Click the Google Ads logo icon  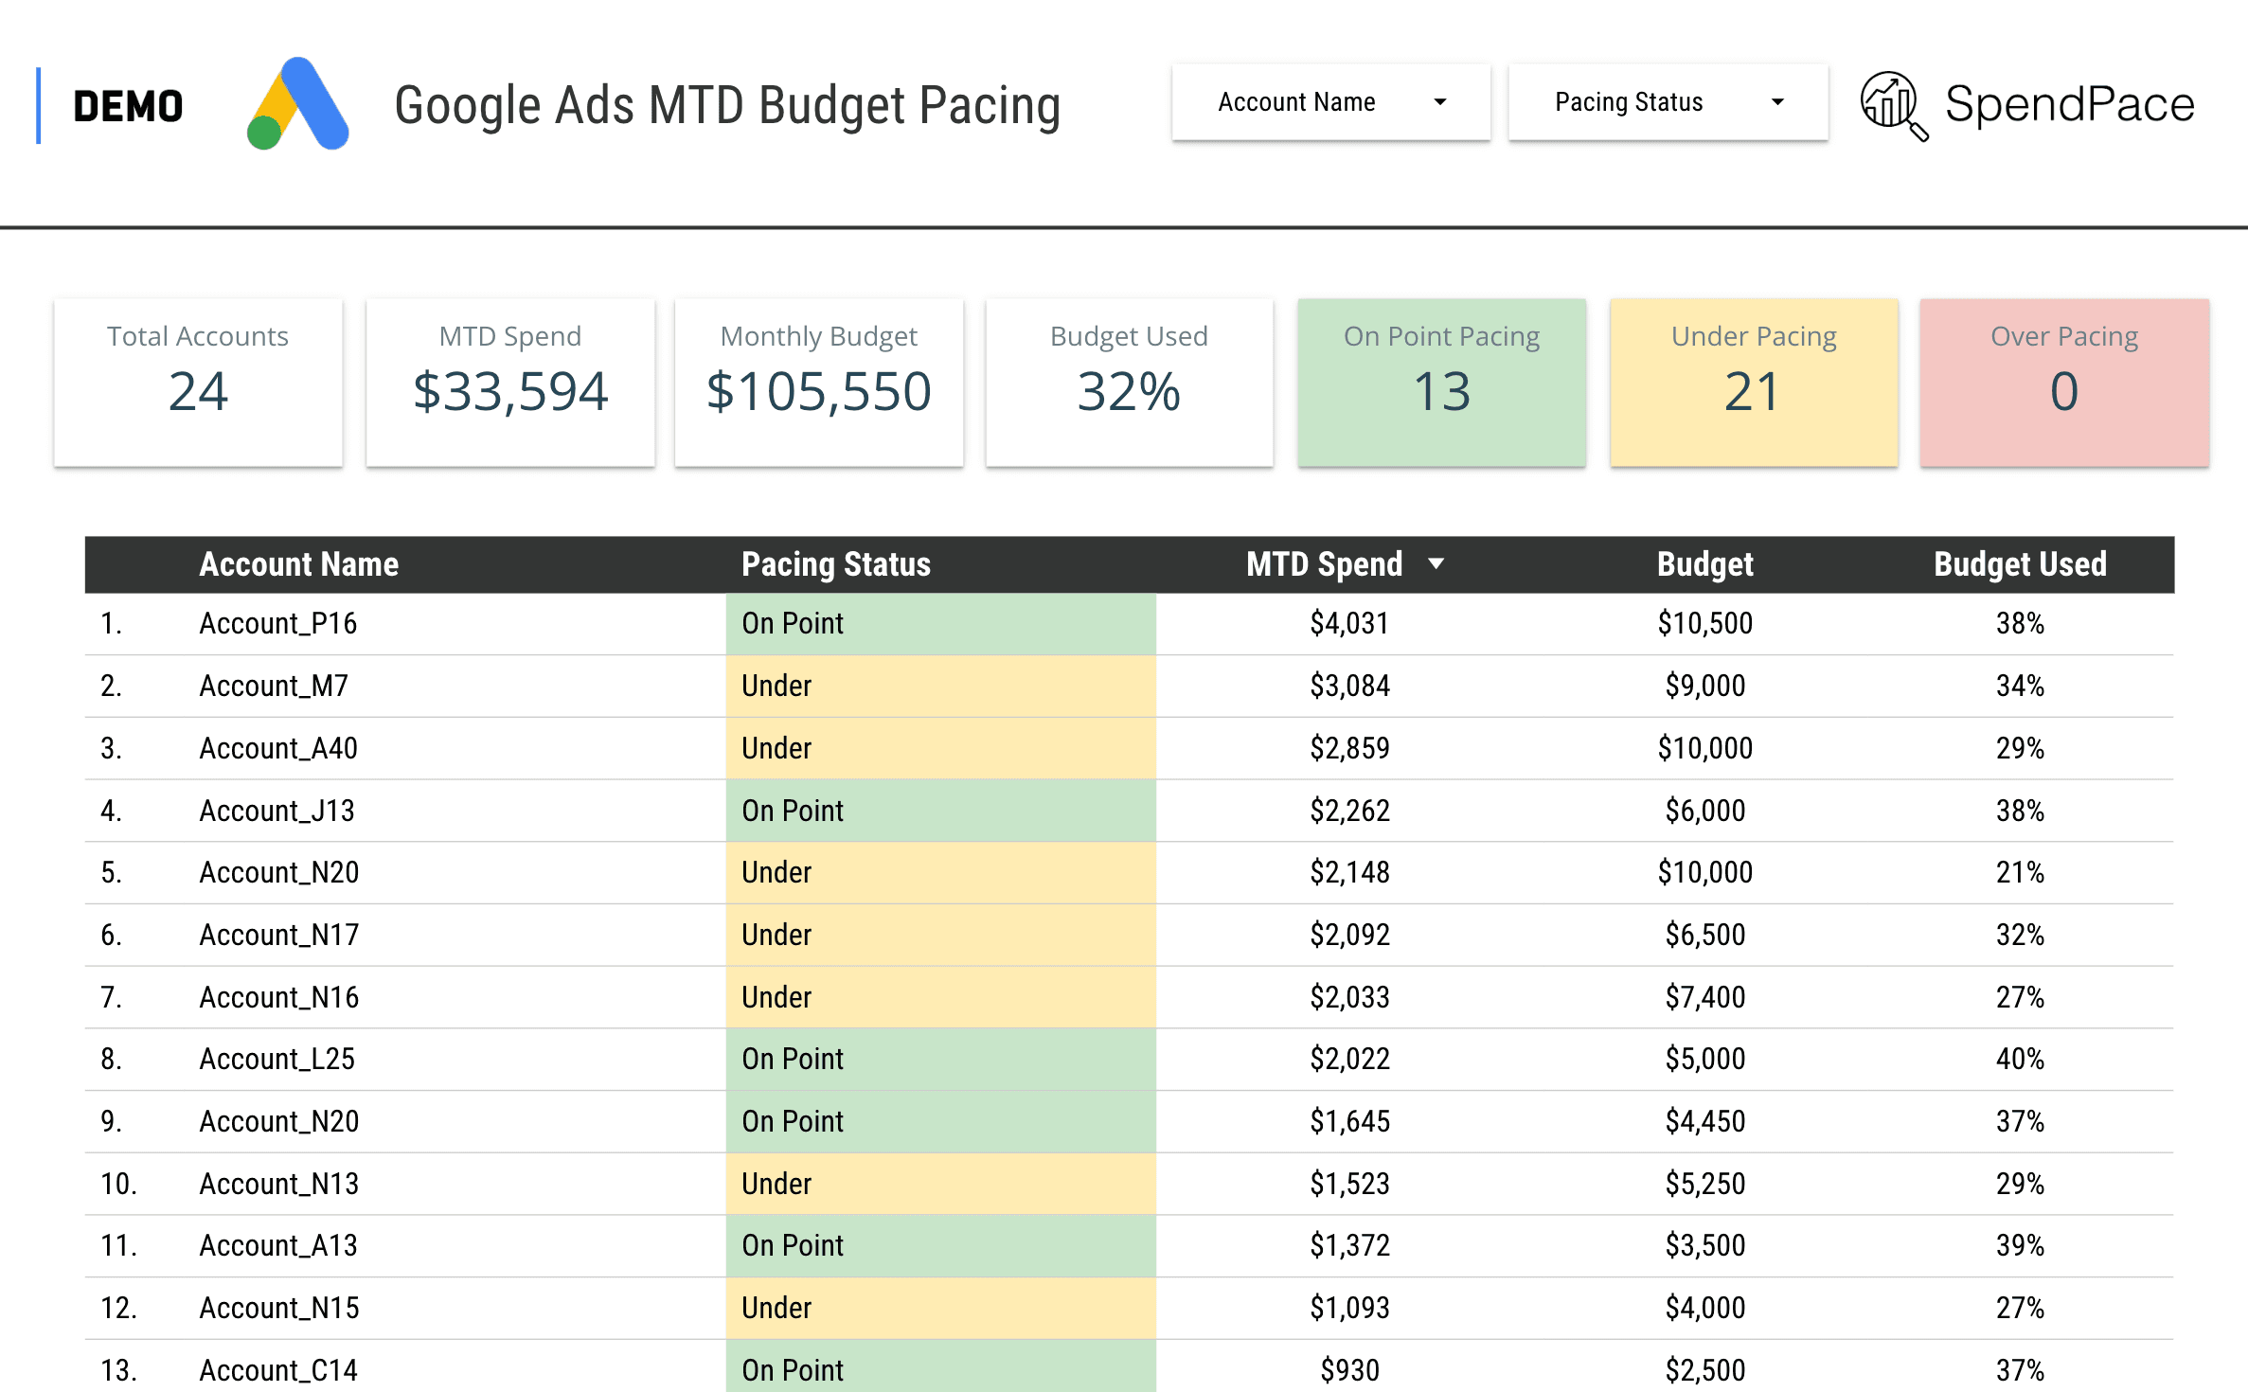tap(296, 104)
